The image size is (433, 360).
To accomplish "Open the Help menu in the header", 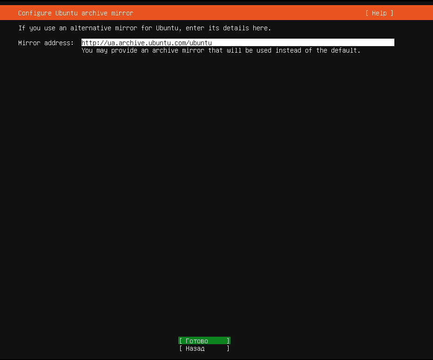I will coord(379,13).
